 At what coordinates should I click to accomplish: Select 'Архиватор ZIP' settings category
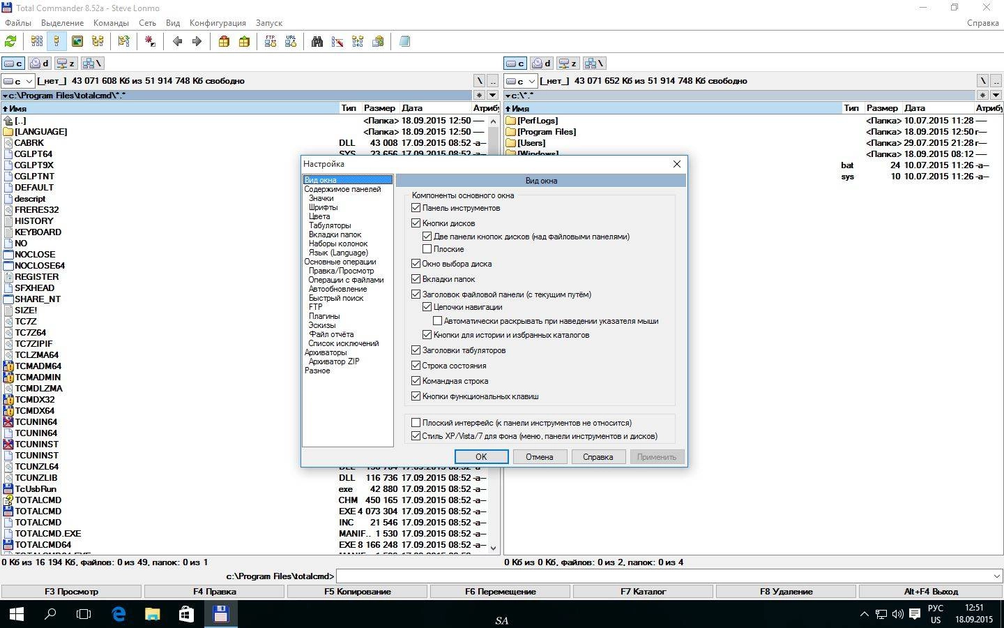pyautogui.click(x=334, y=361)
